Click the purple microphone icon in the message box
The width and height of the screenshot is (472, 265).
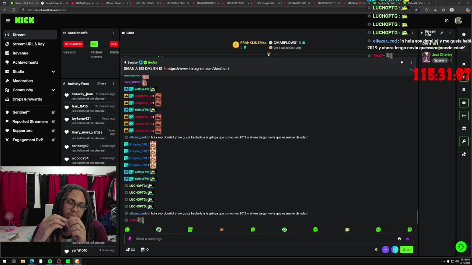(x=130, y=239)
